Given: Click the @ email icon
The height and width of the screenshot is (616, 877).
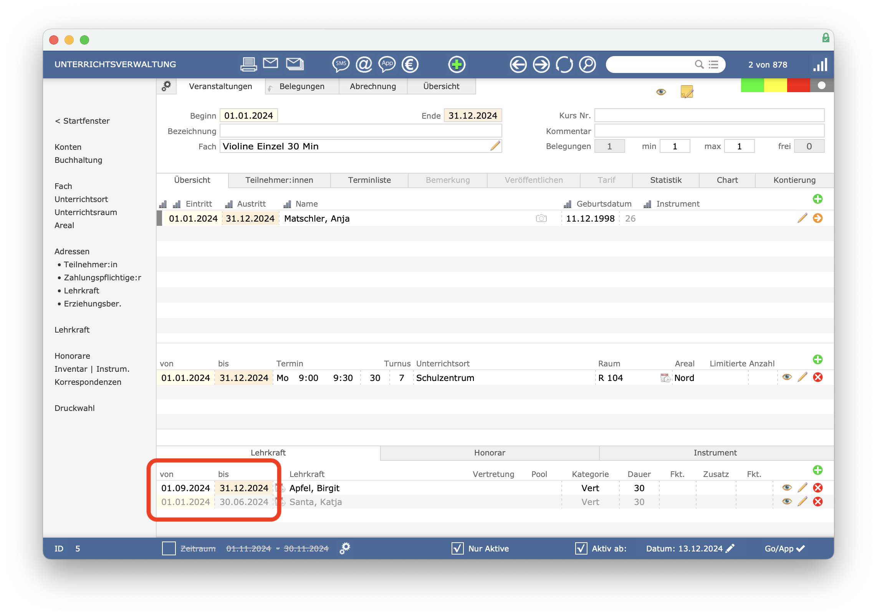Looking at the screenshot, I should (x=364, y=64).
